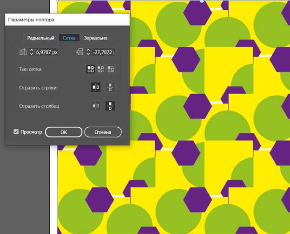Click the Просмотр label text

coord(31,132)
